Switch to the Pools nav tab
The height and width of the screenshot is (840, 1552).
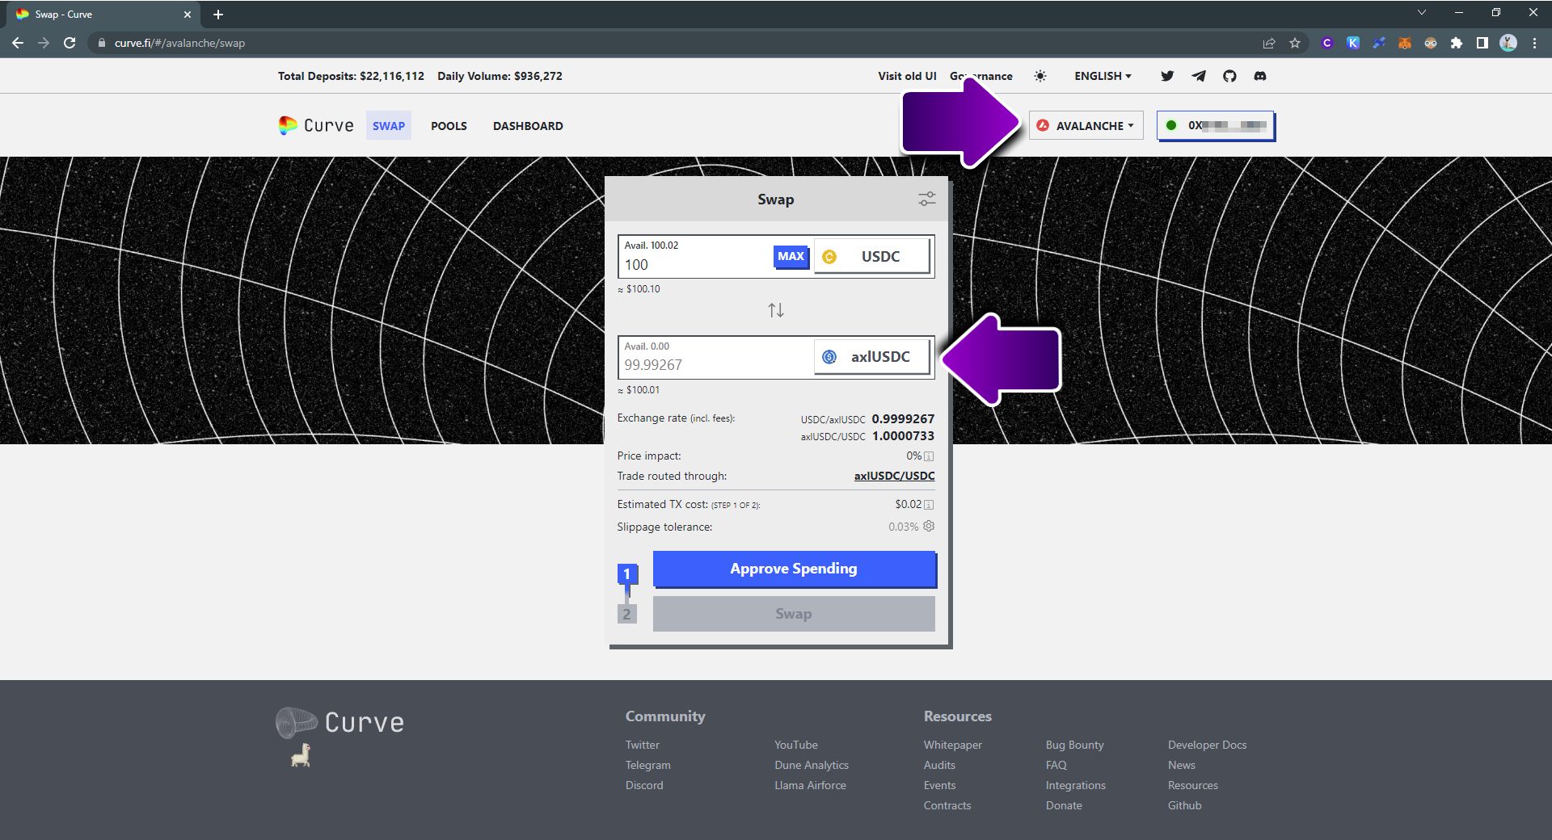[x=449, y=125]
